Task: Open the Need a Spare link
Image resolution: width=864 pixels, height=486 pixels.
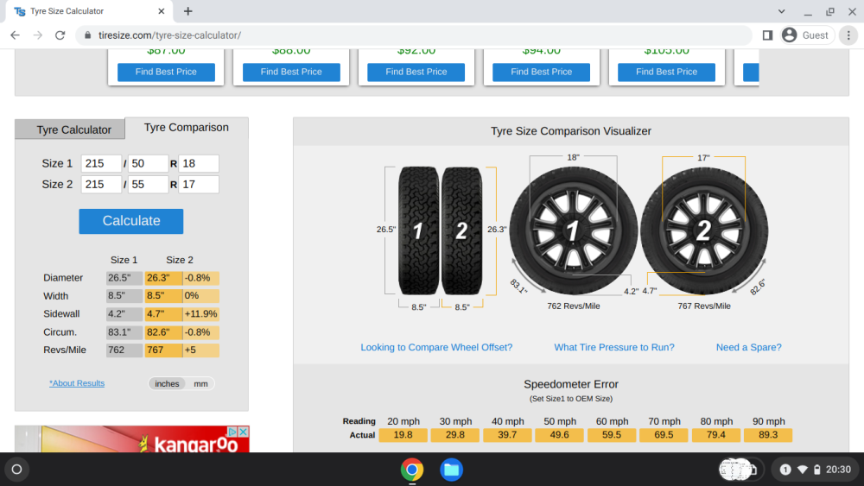Action: click(x=748, y=347)
